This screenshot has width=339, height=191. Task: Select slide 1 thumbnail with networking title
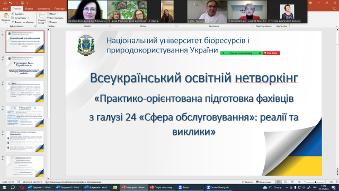25,42
